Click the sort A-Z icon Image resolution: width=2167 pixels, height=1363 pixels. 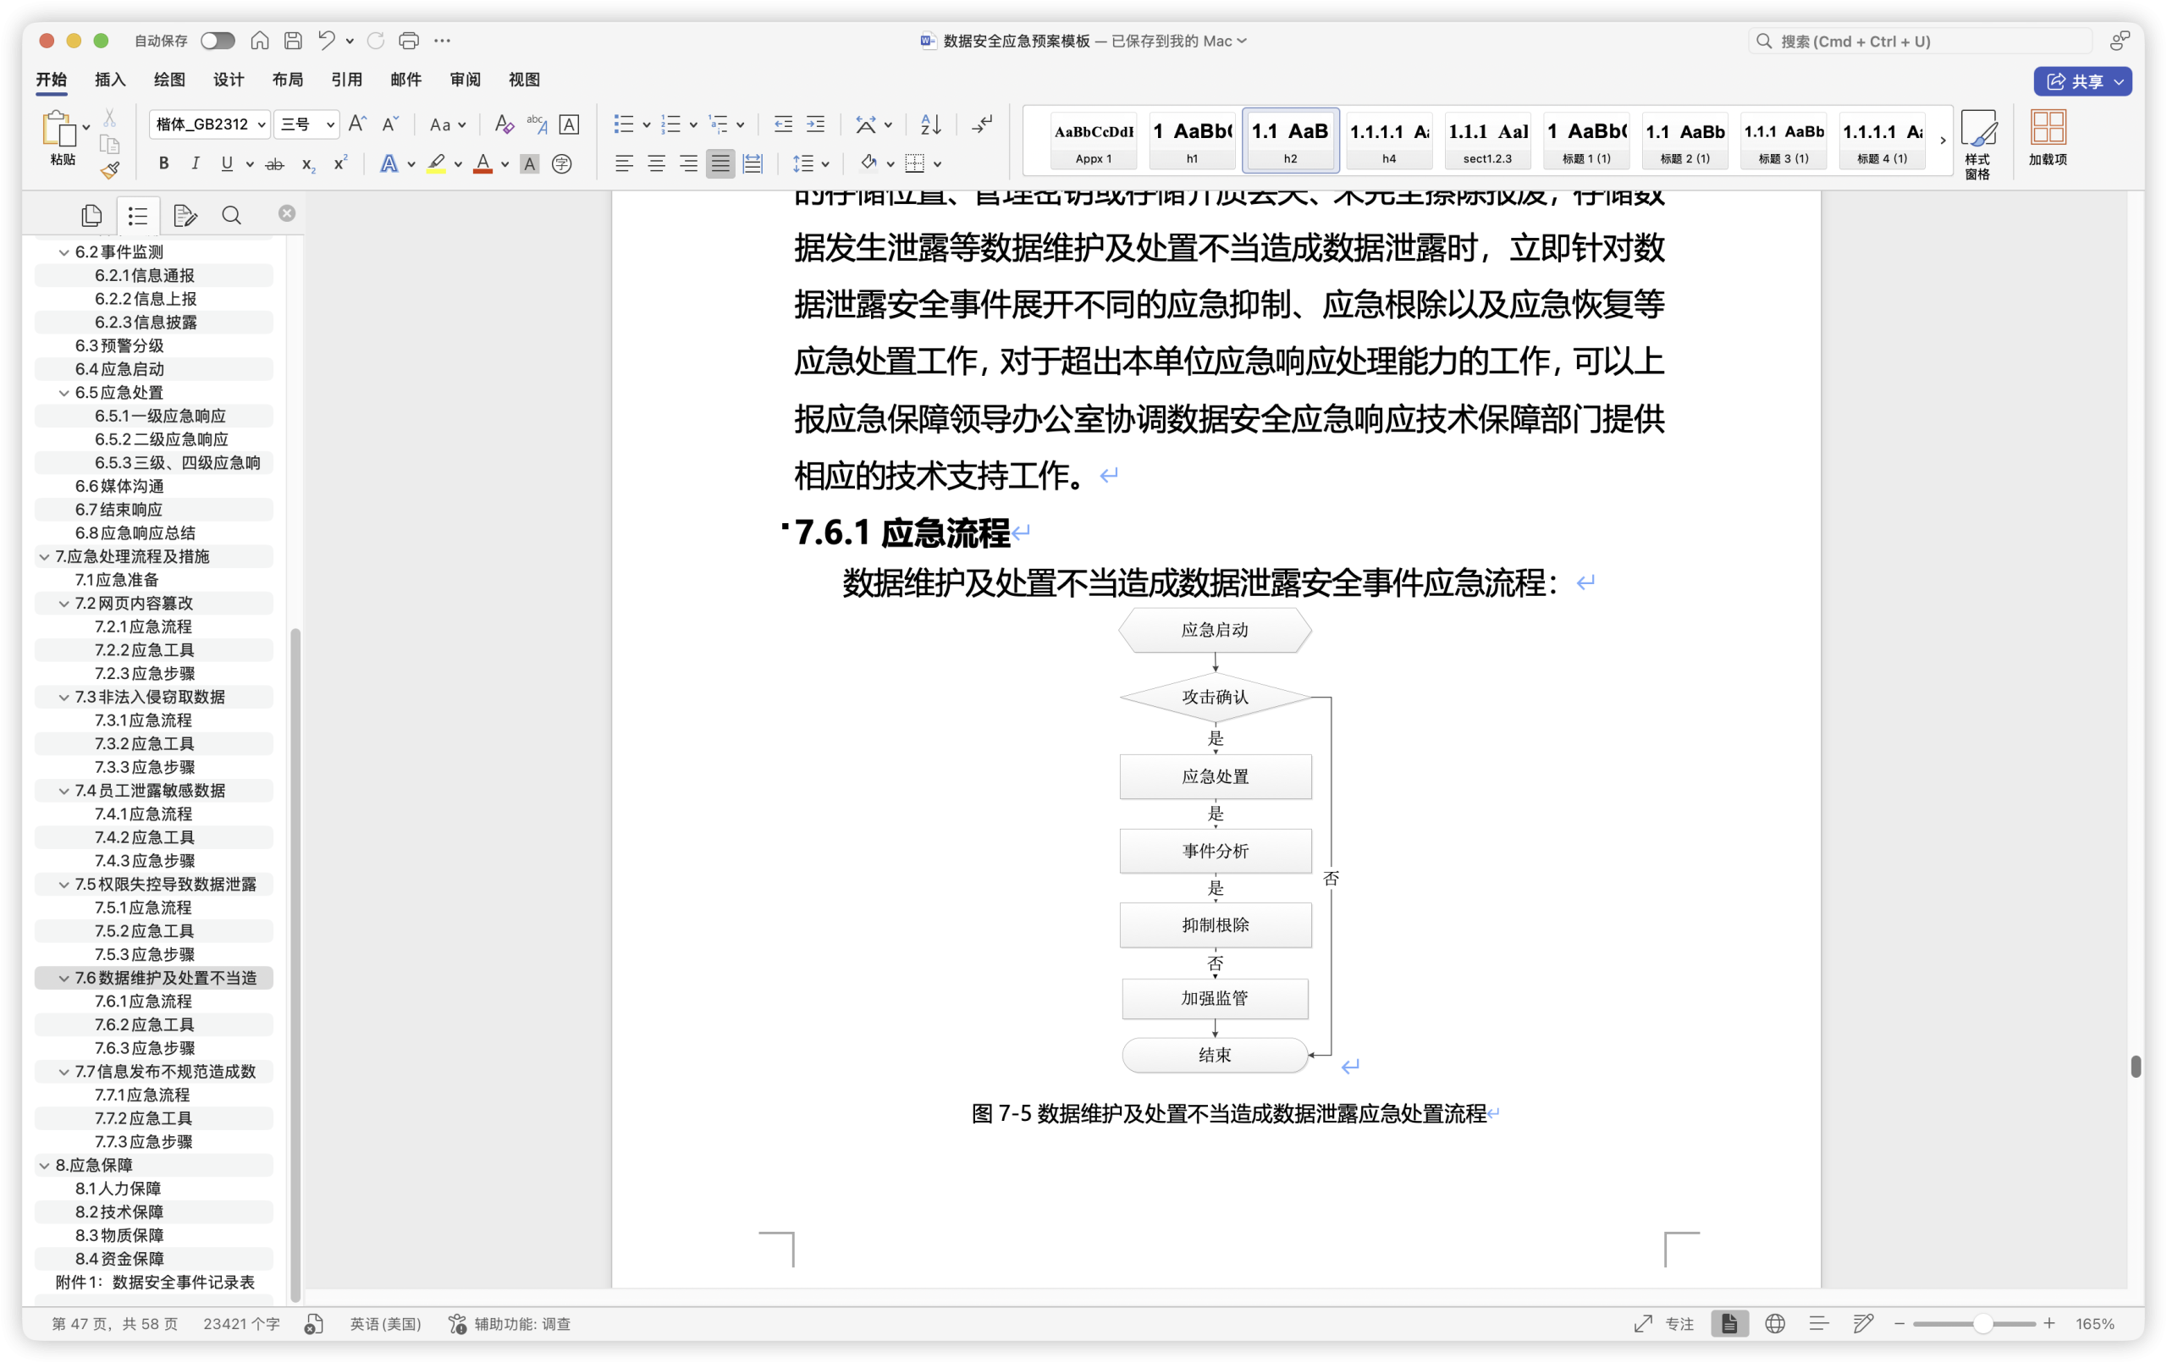tap(930, 124)
